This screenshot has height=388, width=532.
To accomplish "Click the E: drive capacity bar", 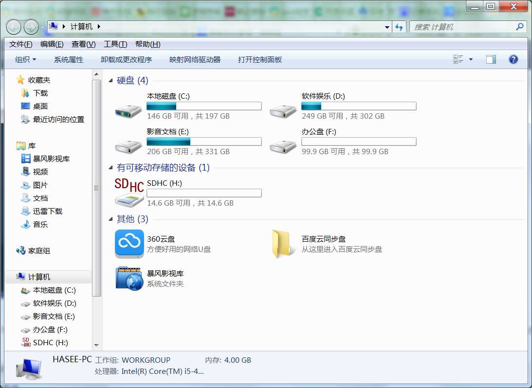I will pyautogui.click(x=204, y=141).
